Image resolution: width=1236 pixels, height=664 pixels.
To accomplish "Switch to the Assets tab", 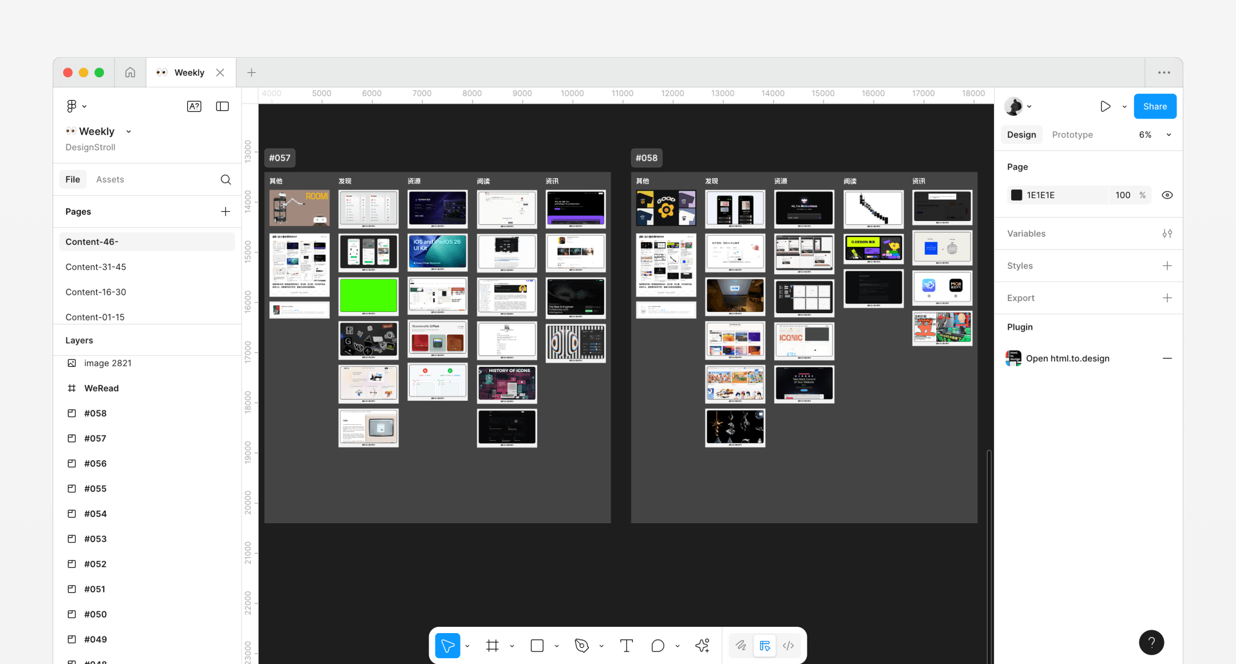I will pos(110,180).
